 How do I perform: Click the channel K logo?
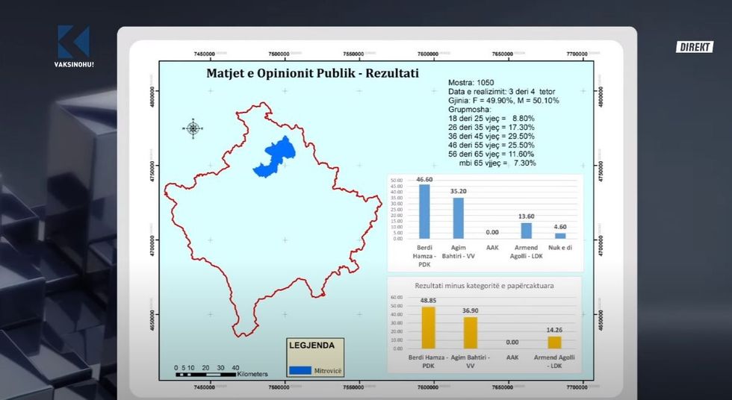[73, 40]
